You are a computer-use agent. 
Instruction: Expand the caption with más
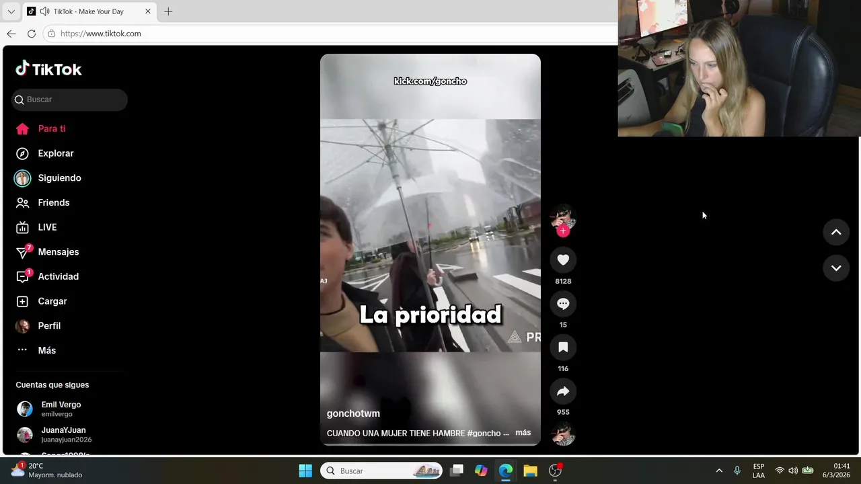(x=523, y=433)
